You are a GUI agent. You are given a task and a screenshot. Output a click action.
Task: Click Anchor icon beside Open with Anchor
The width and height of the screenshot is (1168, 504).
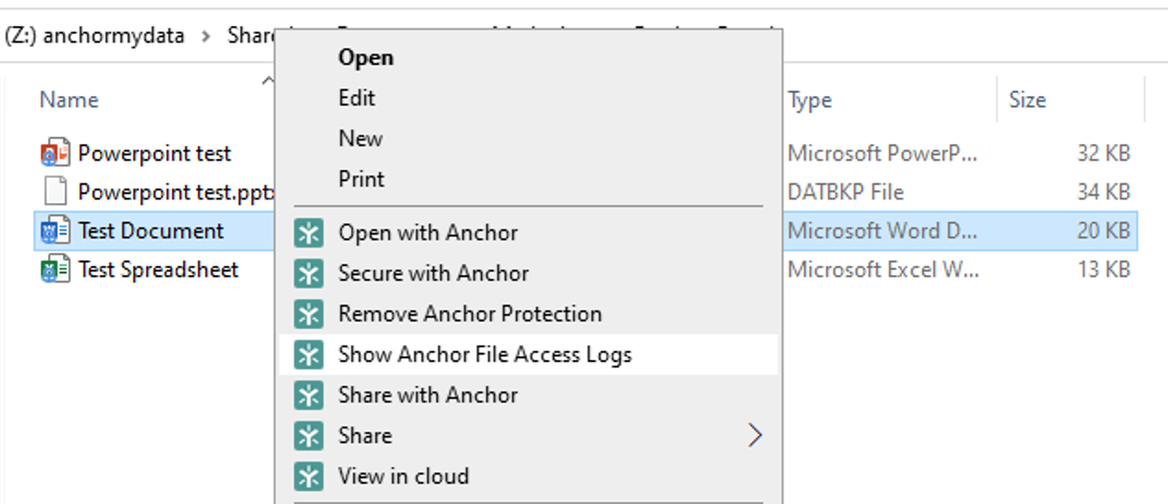(x=309, y=234)
